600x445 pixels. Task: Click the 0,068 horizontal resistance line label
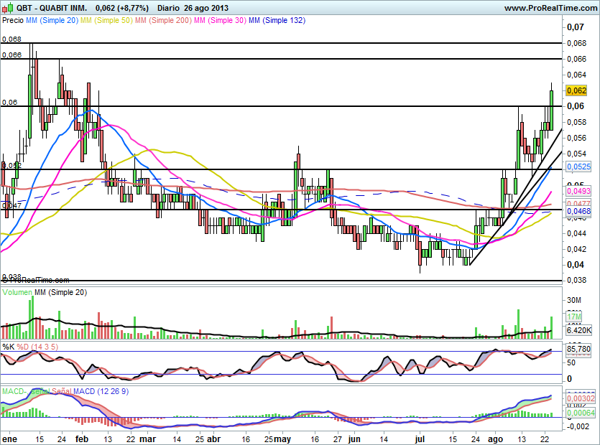11,39
